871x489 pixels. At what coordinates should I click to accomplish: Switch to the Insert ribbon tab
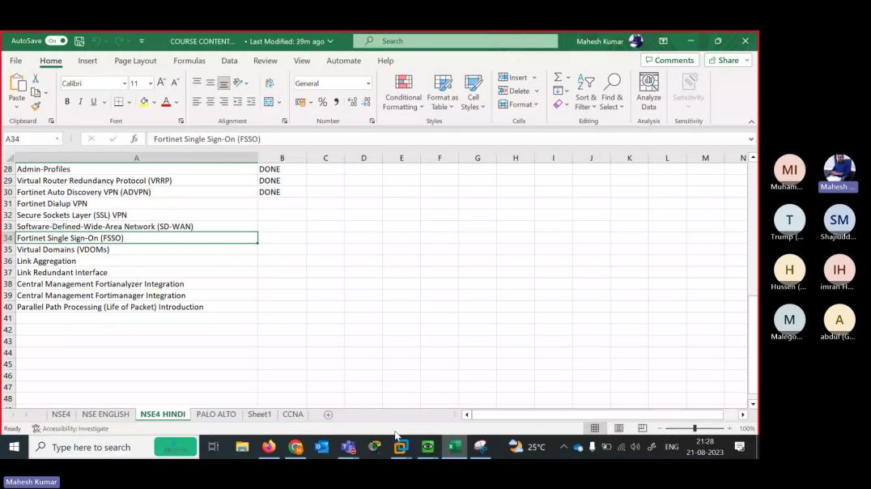[87, 61]
